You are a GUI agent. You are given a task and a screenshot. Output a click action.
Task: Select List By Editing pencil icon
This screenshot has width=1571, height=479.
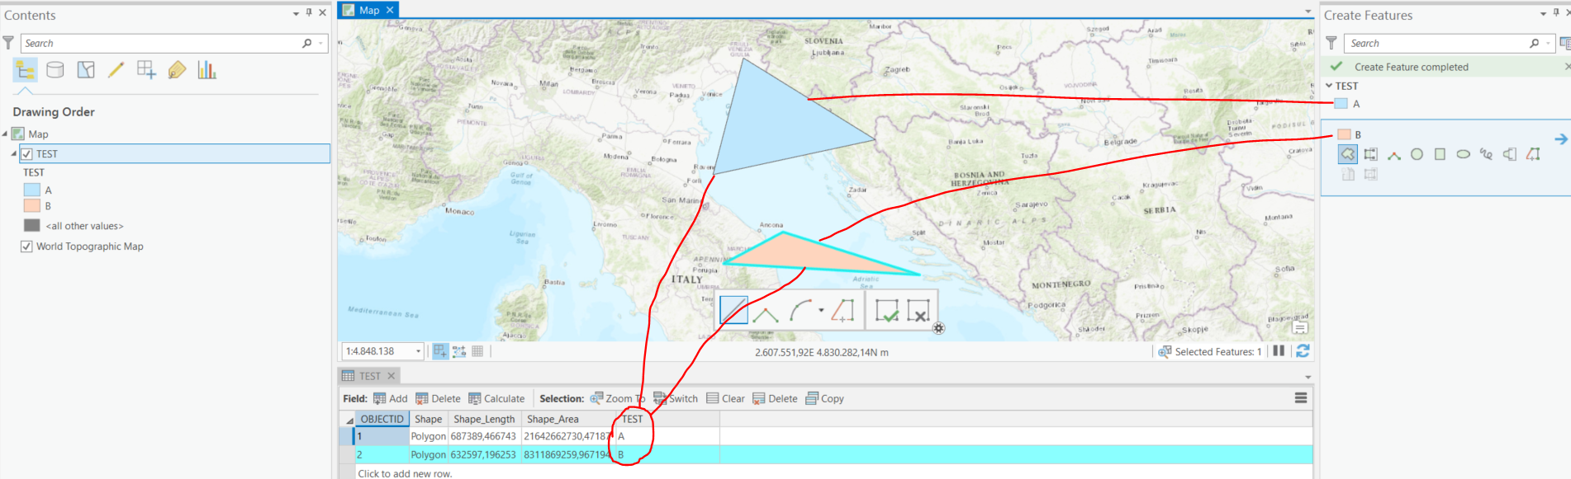point(116,70)
